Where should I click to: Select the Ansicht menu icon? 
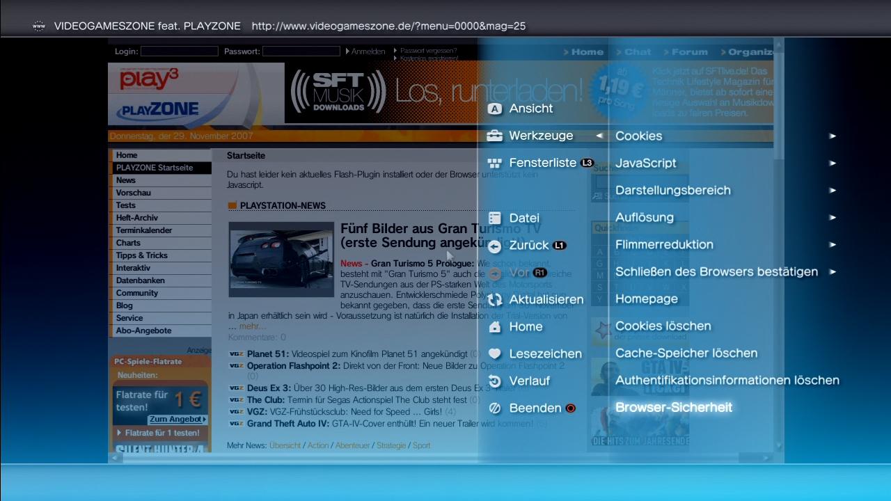click(x=494, y=109)
